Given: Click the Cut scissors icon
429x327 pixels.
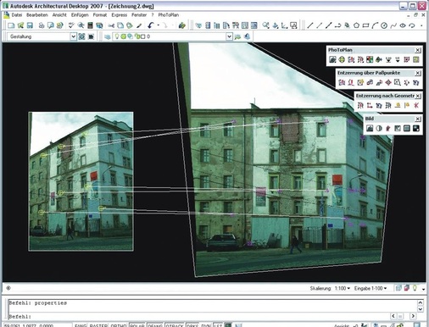Looking at the screenshot, I should click(x=111, y=25).
